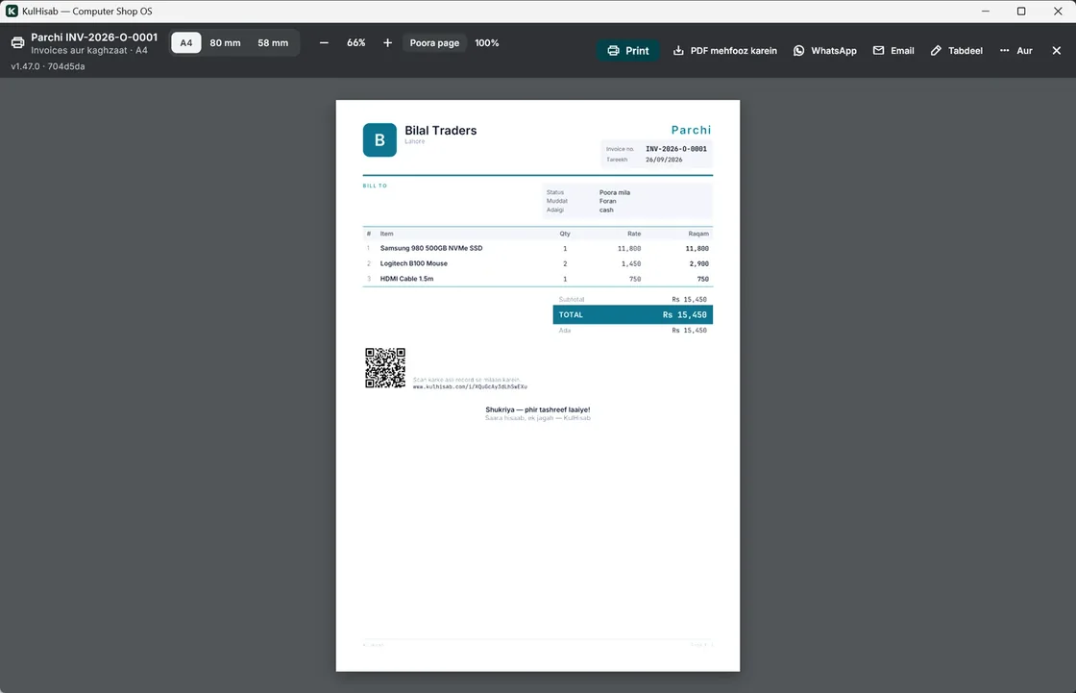The width and height of the screenshot is (1076, 693).
Task: Click the 66% zoom level value
Action: pos(356,42)
